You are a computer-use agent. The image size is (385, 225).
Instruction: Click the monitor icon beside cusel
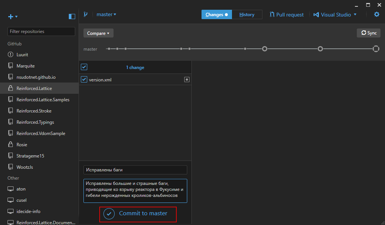tap(10, 200)
